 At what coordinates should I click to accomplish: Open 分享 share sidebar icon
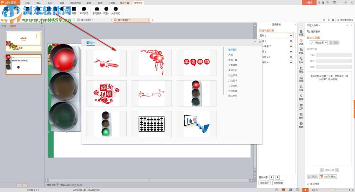click(x=301, y=88)
